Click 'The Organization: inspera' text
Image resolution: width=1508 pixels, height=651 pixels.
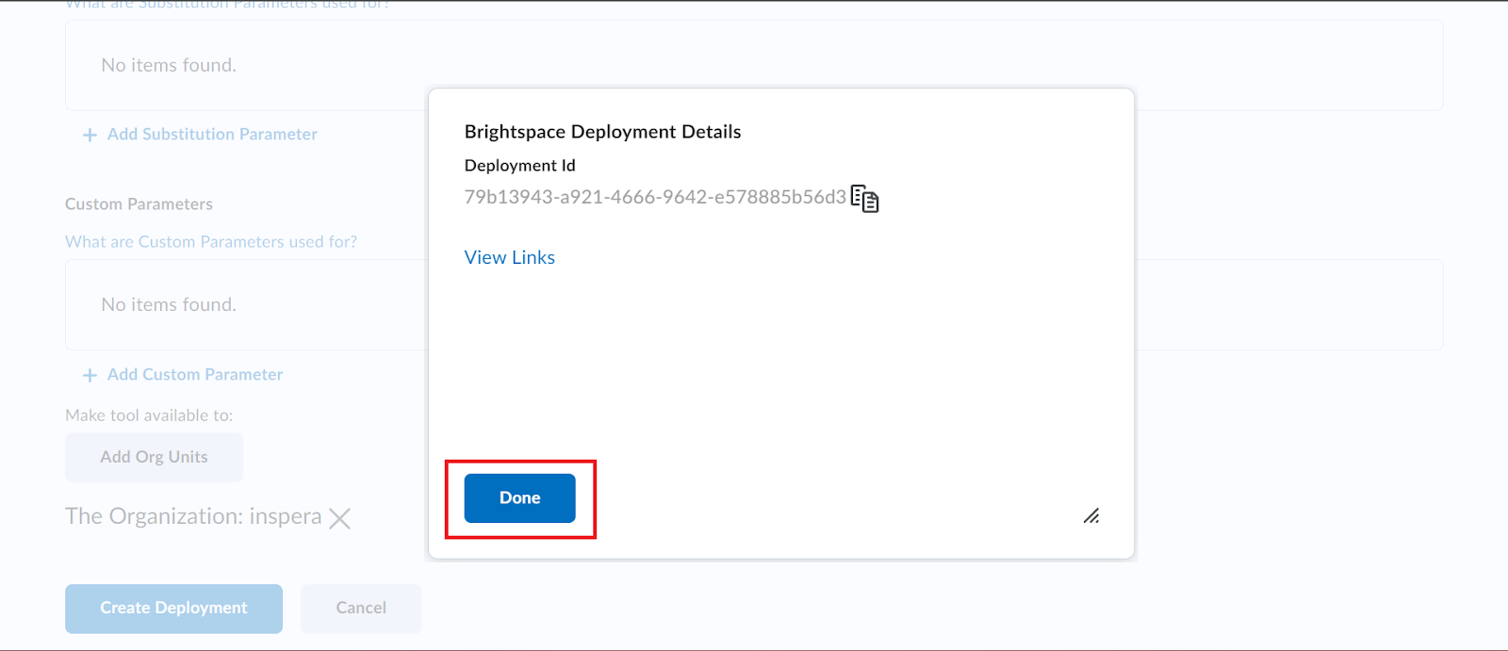(x=193, y=516)
